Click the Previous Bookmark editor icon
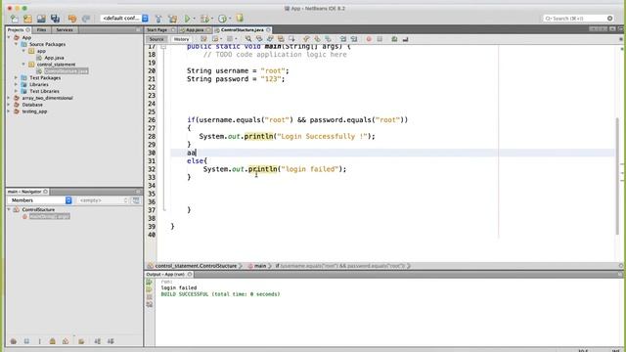This screenshot has width=626, height=352. [306, 39]
